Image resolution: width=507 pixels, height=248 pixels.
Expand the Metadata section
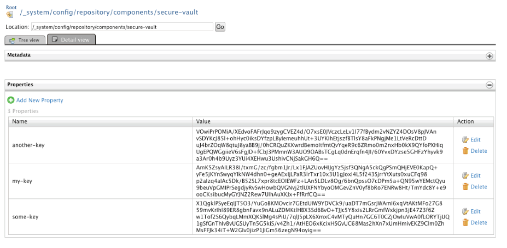489,56
